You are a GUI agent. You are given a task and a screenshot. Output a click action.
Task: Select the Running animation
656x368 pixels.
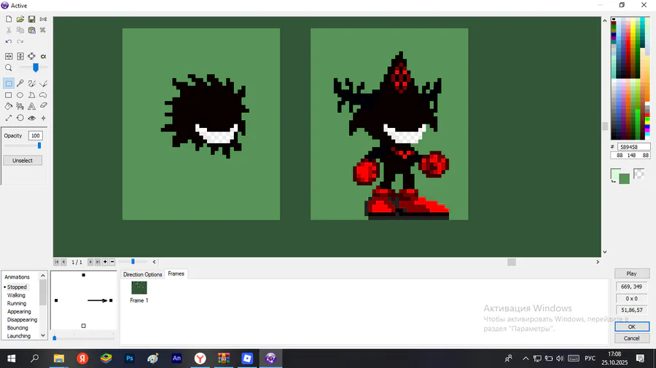click(x=16, y=303)
